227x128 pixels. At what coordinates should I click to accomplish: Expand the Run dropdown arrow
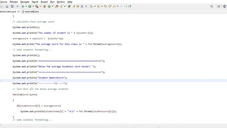coord(33,6)
